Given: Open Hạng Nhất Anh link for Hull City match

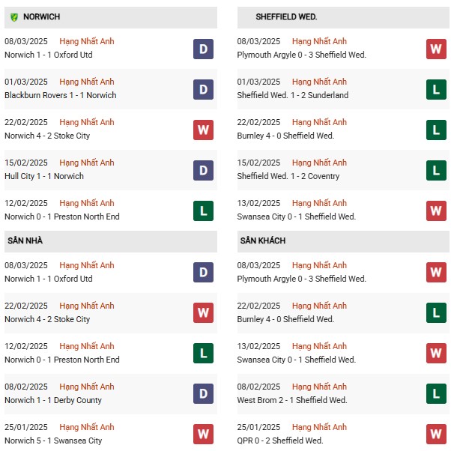Looking at the screenshot, I should coord(87,163).
